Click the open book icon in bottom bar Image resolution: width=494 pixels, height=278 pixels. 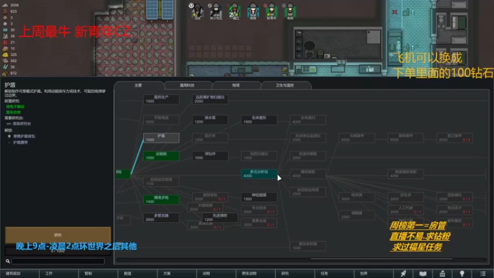(x=423, y=274)
